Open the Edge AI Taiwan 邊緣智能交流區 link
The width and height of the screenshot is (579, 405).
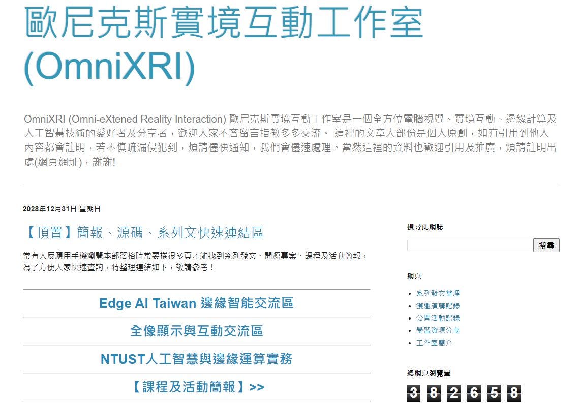(198, 303)
